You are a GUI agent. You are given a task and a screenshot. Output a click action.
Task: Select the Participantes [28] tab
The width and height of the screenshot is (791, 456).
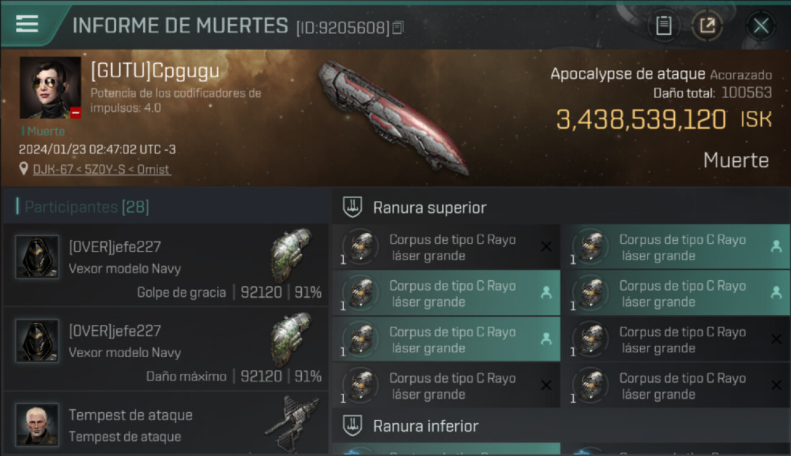pyautogui.click(x=86, y=207)
